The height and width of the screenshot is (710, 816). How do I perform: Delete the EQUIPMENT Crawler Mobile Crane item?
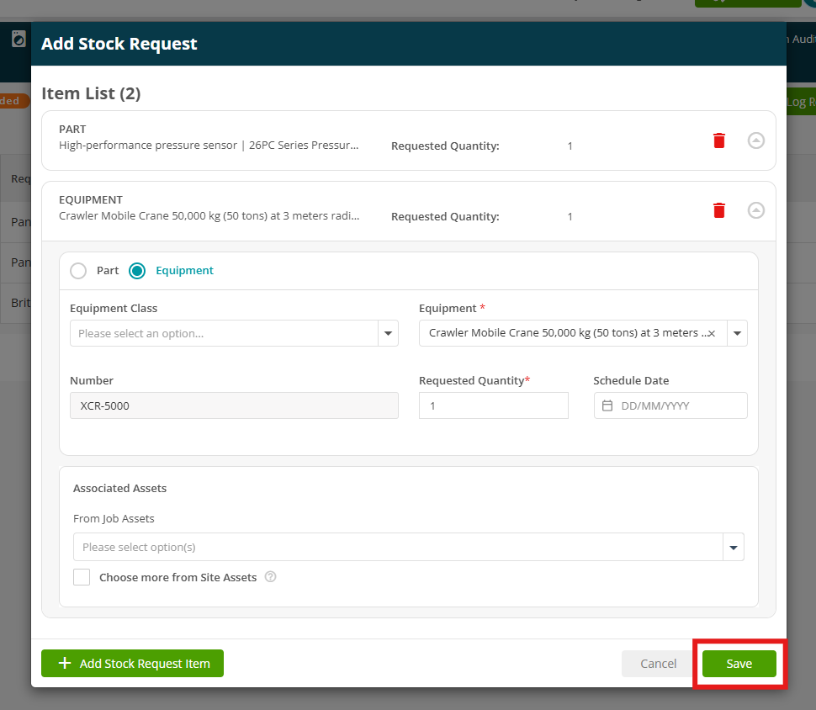(718, 210)
